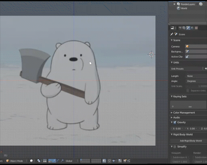
Task: Toggle the pin icon beside Scene breadcrumb
Action: [172, 34]
